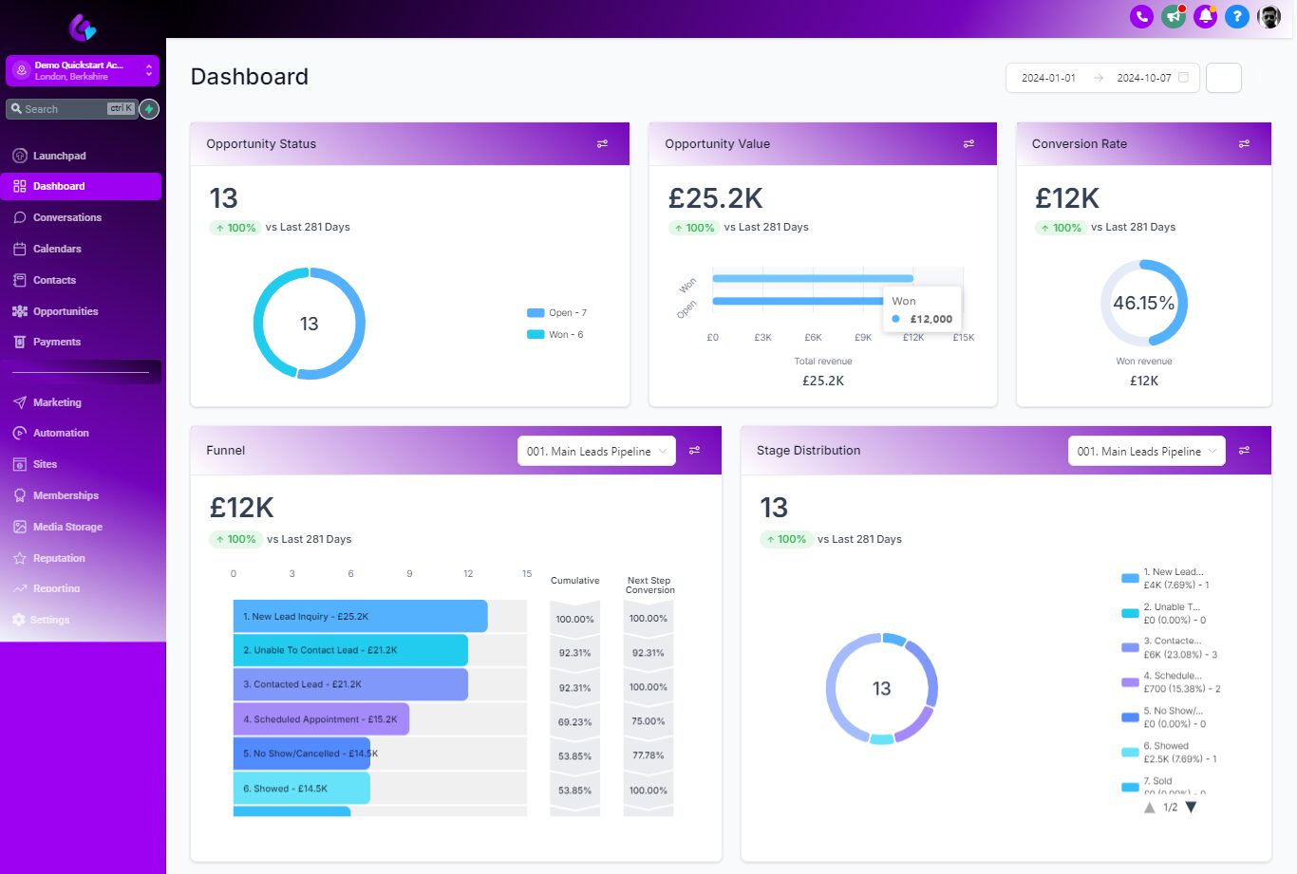Open the megaphone announcements icon
The width and height of the screenshot is (1297, 874).
[1174, 16]
